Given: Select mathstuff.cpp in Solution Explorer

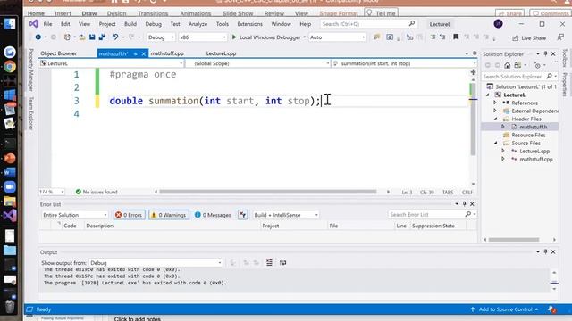Looking at the screenshot, I should point(536,159).
